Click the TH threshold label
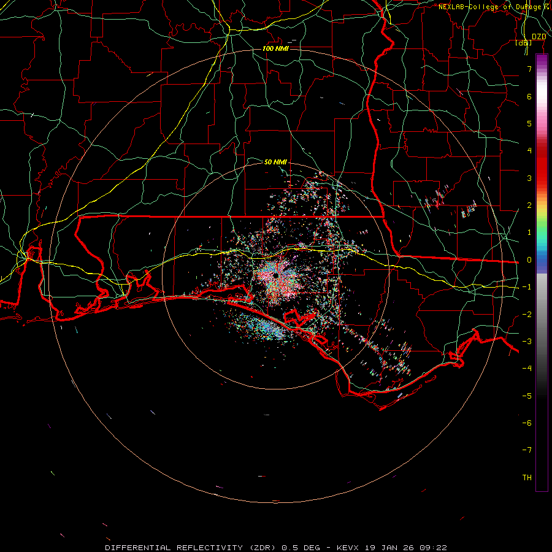 [527, 477]
